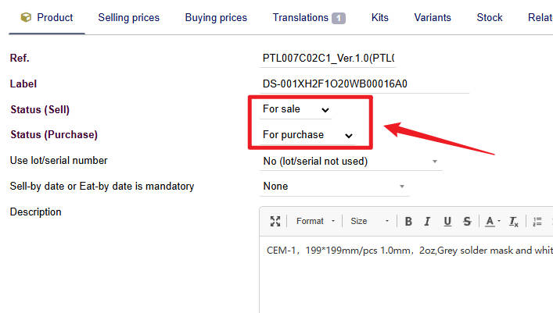This screenshot has height=313, width=553.
Task: Go to the Translations tab
Action: pos(308,17)
